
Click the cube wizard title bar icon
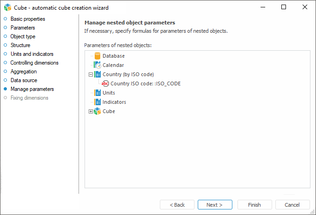click(7, 7)
